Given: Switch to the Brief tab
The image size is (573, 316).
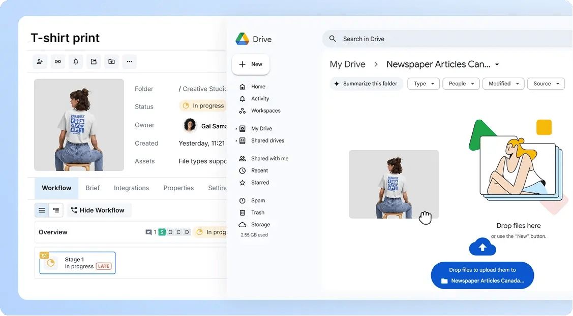Looking at the screenshot, I should 93,188.
